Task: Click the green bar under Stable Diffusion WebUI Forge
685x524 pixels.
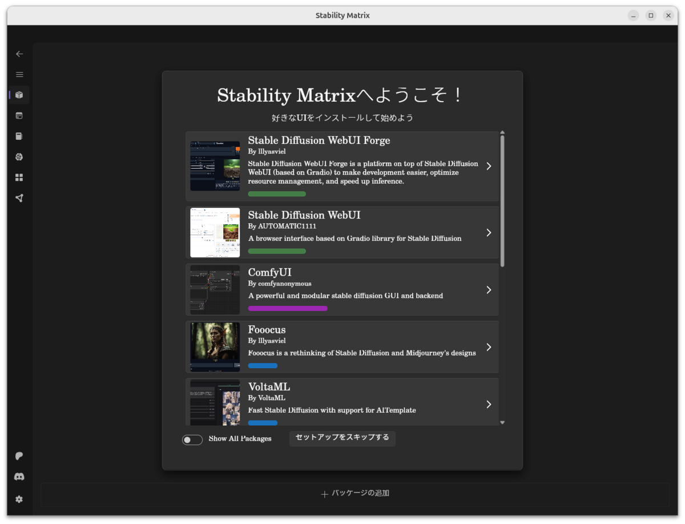Action: point(277,194)
